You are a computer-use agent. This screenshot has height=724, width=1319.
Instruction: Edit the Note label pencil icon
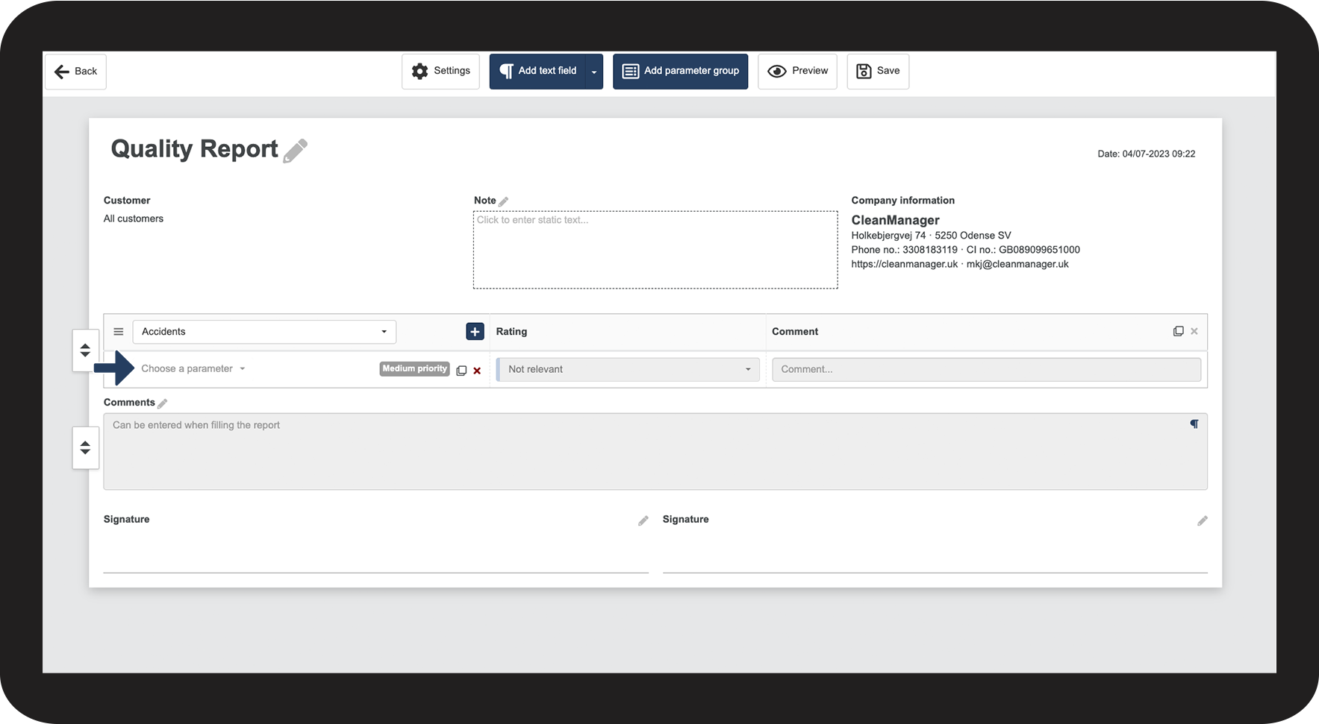(x=504, y=201)
